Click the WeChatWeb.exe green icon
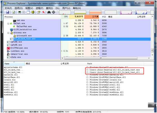The height and width of the screenshot is (113, 157). 14,27
